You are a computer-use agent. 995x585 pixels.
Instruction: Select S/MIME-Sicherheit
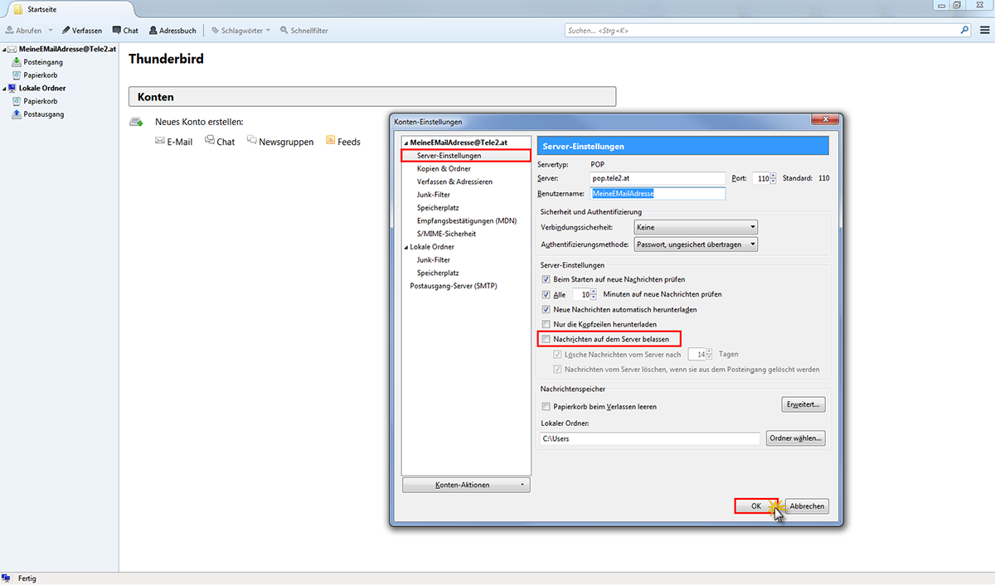(446, 234)
